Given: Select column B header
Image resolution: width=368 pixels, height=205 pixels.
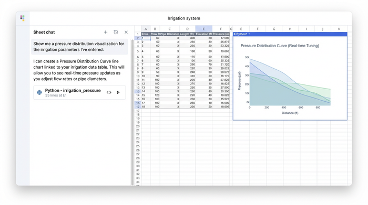Looking at the screenshot, I should [x=155, y=29].
